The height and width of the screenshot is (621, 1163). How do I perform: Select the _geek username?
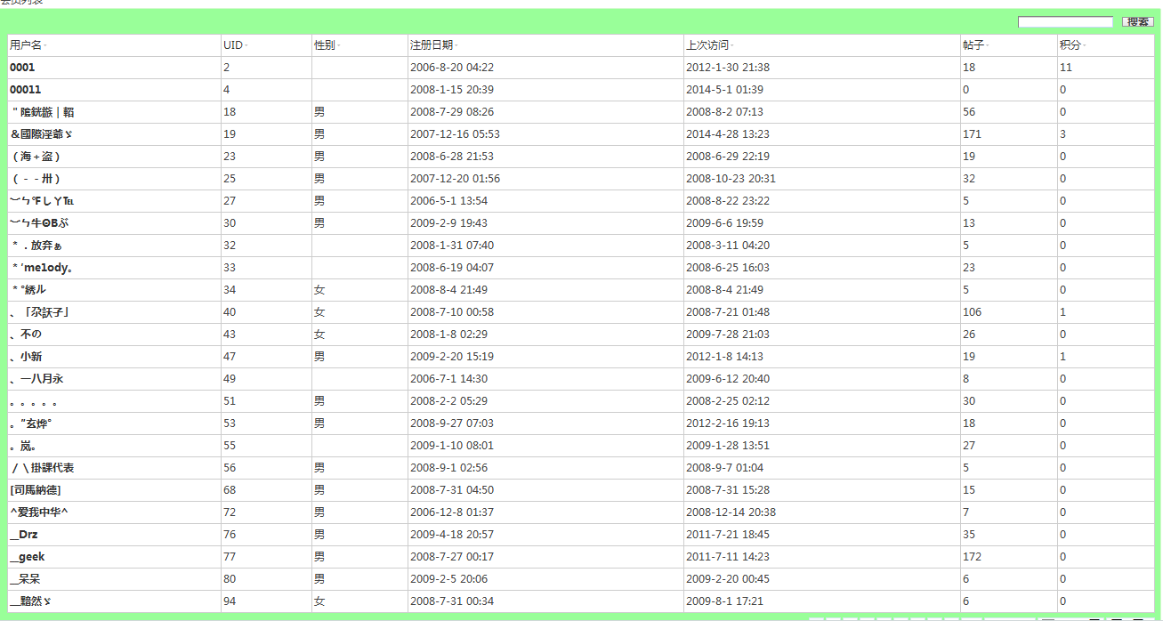point(28,557)
